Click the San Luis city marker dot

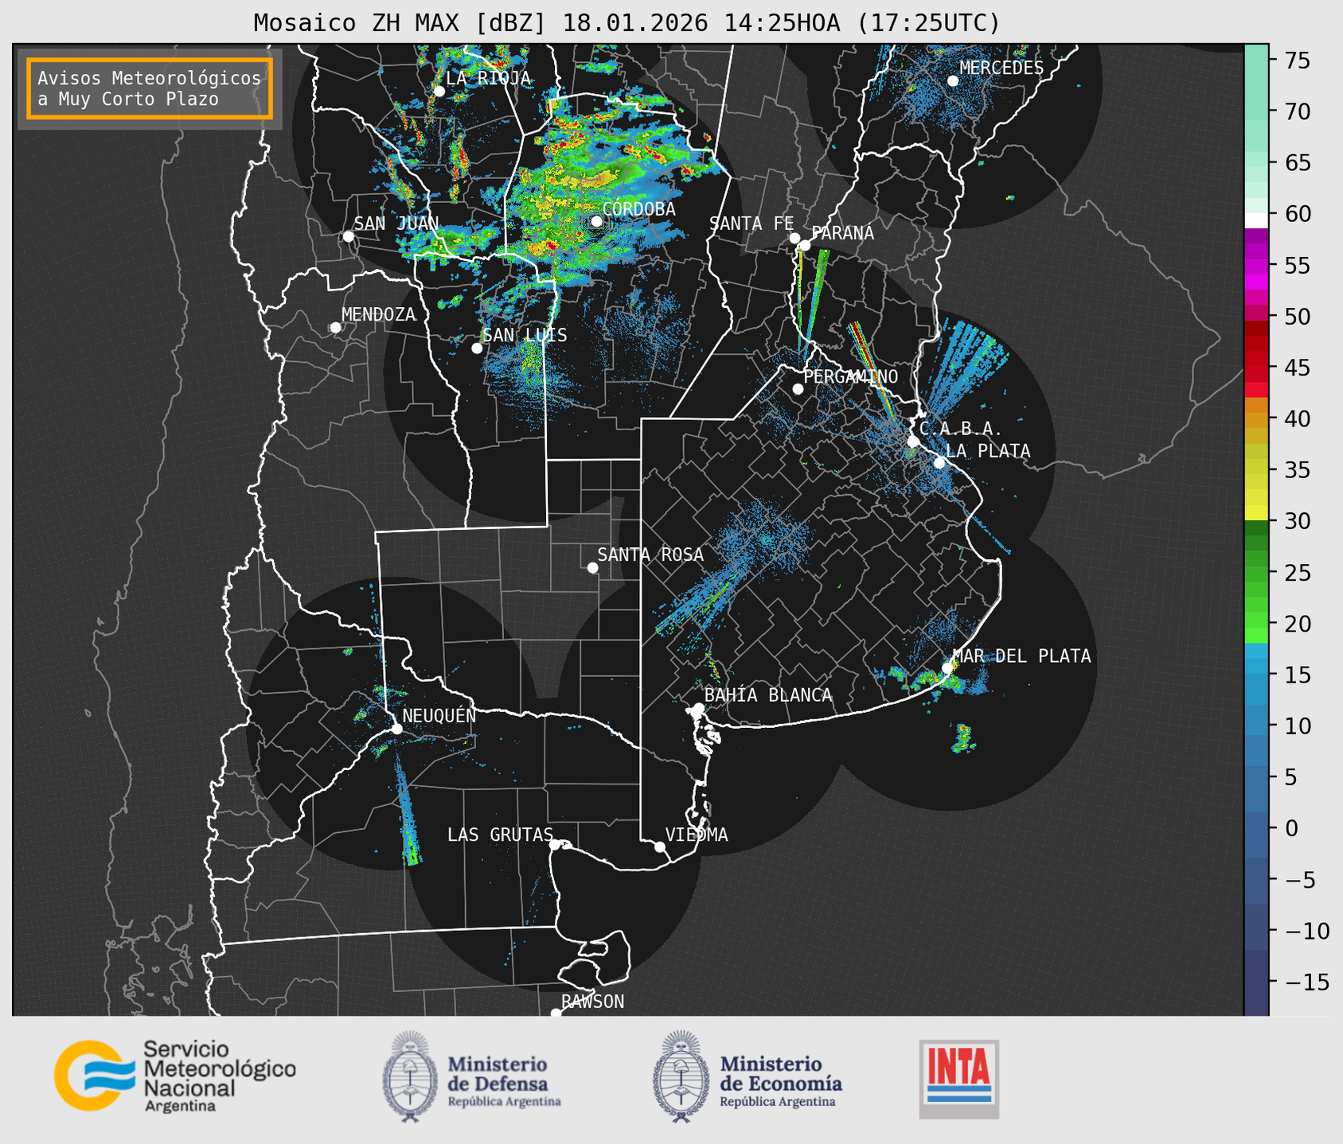[x=477, y=348]
